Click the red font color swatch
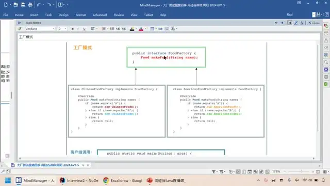 pos(141,29)
